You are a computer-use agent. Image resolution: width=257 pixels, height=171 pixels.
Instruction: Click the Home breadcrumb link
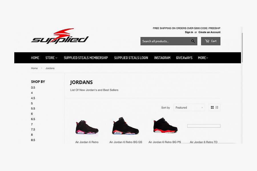pyautogui.click(x=35, y=68)
